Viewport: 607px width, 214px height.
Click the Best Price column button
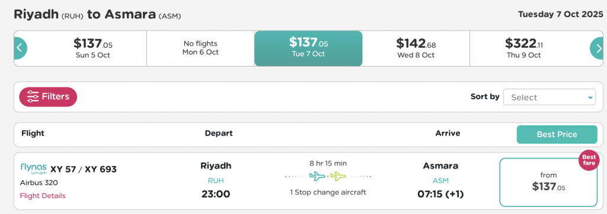coord(557,134)
